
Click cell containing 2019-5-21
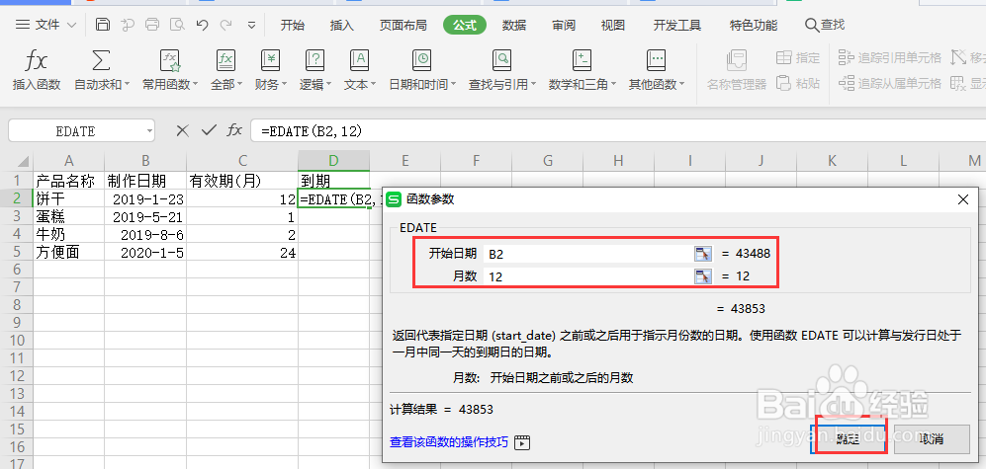click(x=145, y=217)
